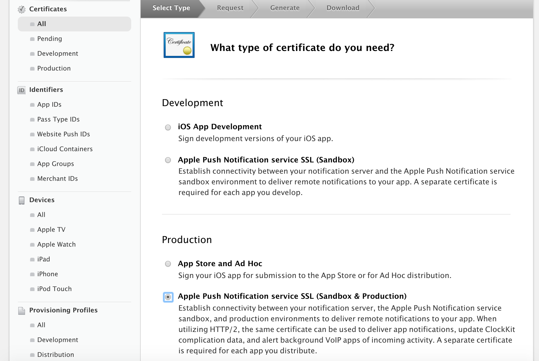Click Apple Push Notification service SSL (Sandbox) label
Image resolution: width=539 pixels, height=361 pixels.
coord(266,160)
